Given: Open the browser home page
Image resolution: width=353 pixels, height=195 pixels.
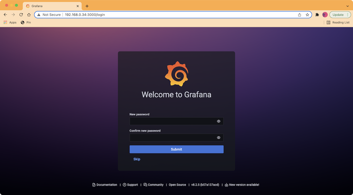Looking at the screenshot, I should pyautogui.click(x=29, y=15).
